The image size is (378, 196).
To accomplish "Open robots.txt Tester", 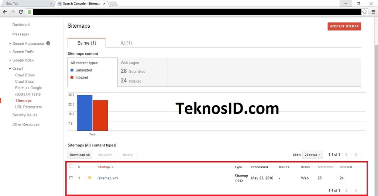I will [x=28, y=94].
